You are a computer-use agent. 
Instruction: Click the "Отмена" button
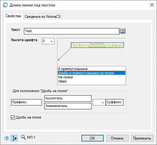coord(117,138)
